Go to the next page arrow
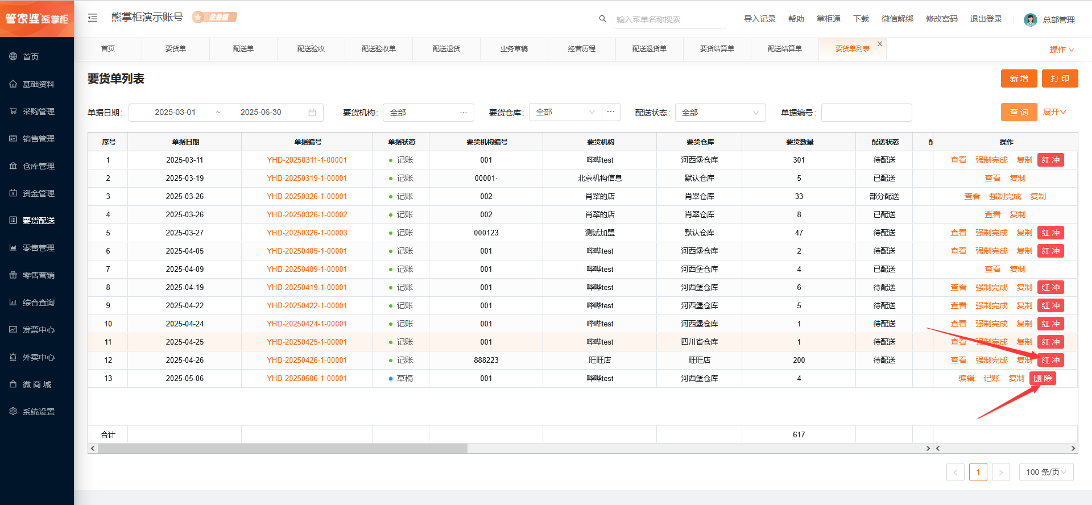 (x=1001, y=472)
